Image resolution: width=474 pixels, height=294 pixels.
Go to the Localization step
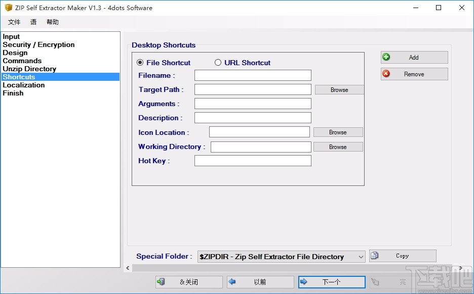pyautogui.click(x=60, y=85)
